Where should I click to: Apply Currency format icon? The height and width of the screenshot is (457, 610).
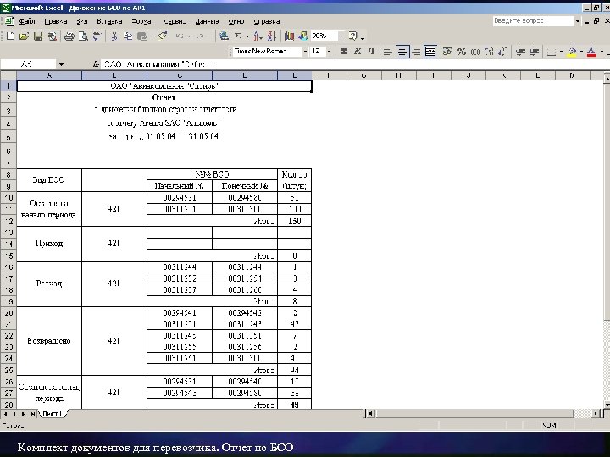pyautogui.click(x=447, y=52)
